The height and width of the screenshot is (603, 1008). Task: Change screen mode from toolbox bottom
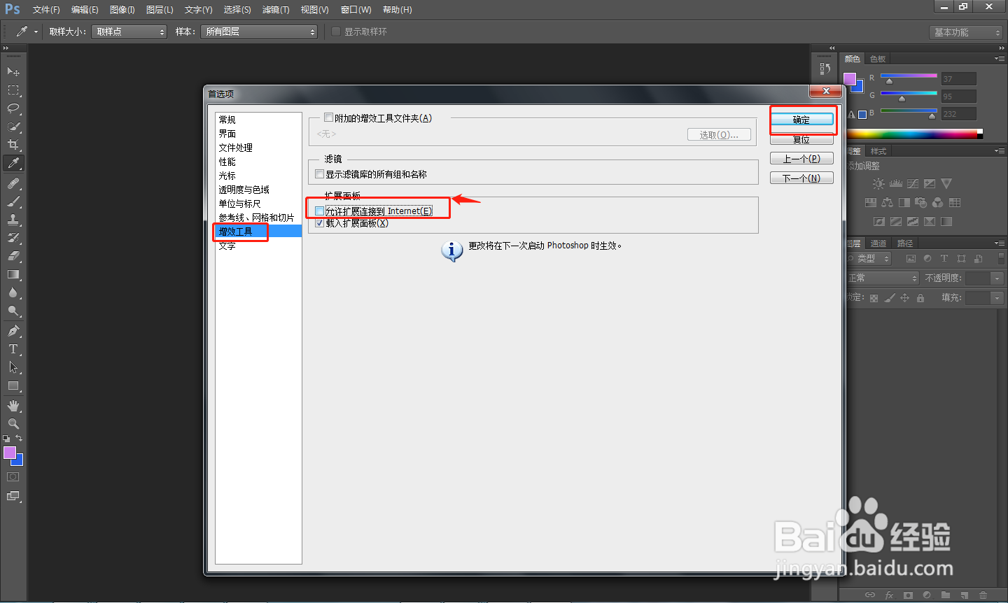[x=13, y=496]
